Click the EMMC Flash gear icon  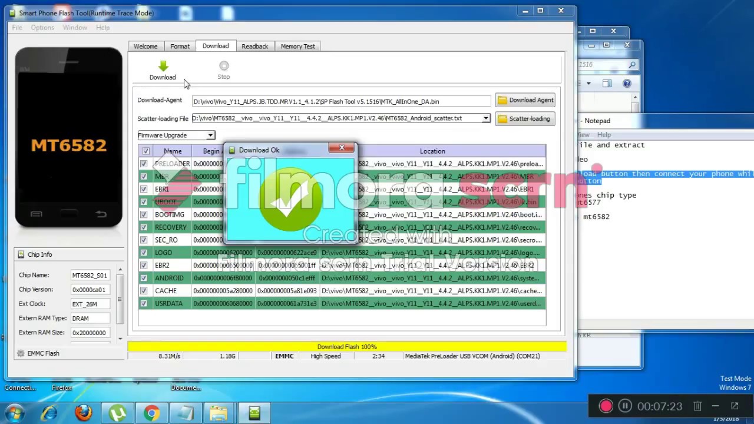pyautogui.click(x=21, y=353)
